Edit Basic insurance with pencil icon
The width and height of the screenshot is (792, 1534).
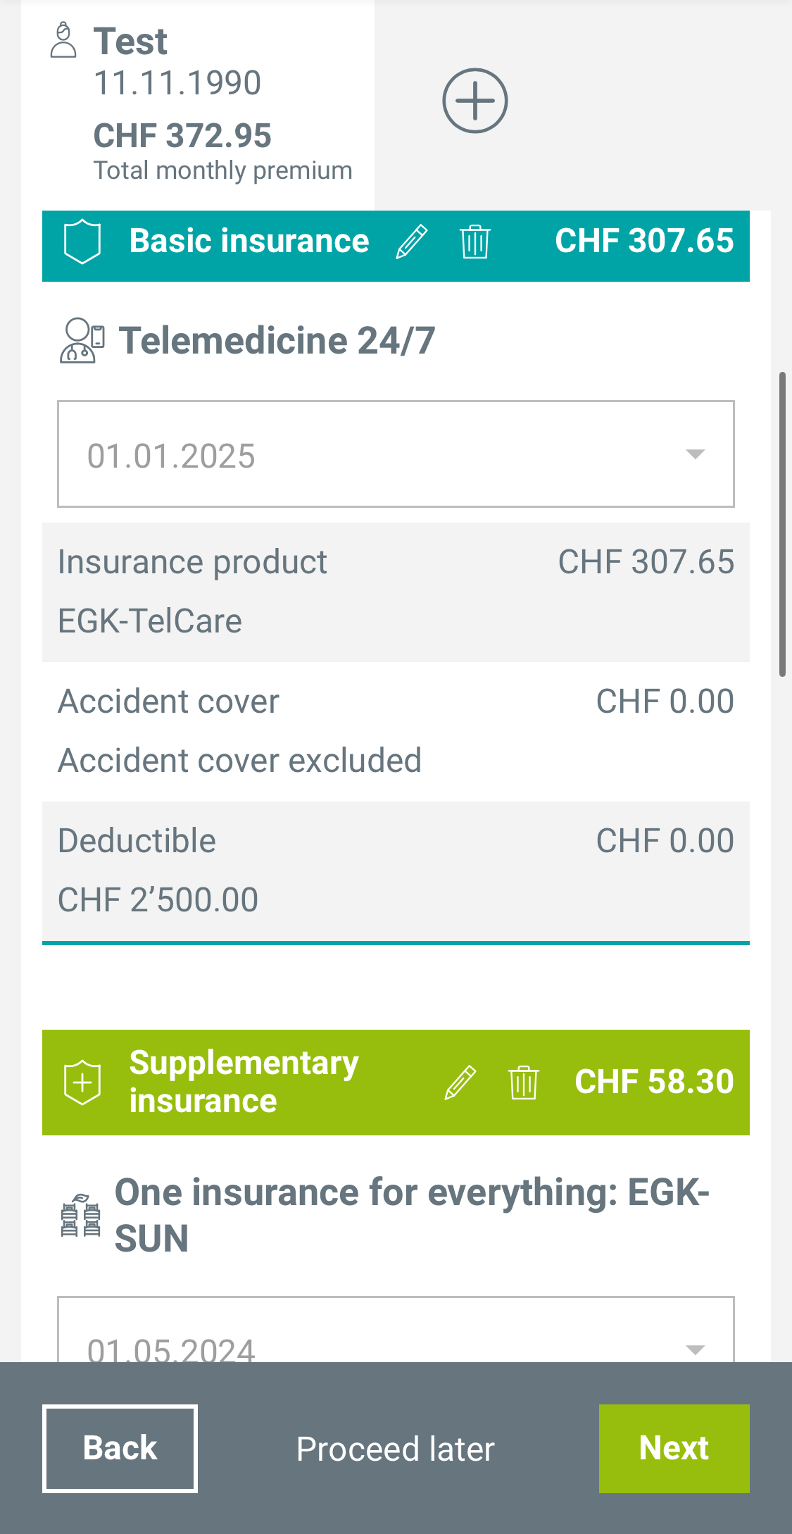click(412, 242)
